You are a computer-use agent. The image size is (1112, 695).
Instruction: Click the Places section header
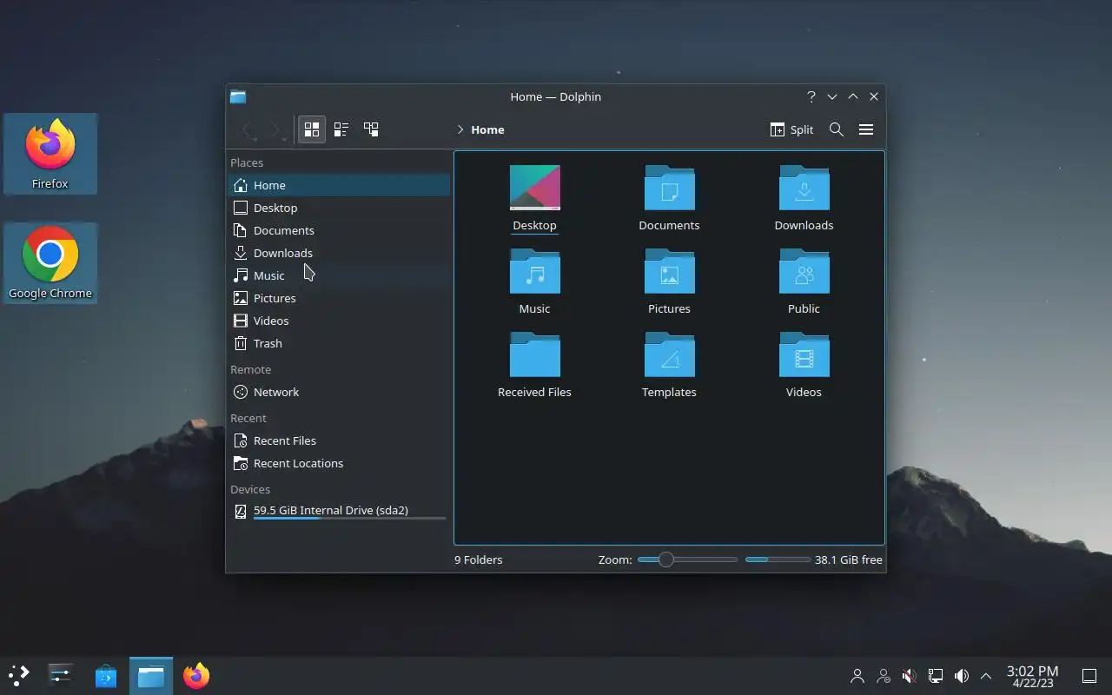(247, 162)
